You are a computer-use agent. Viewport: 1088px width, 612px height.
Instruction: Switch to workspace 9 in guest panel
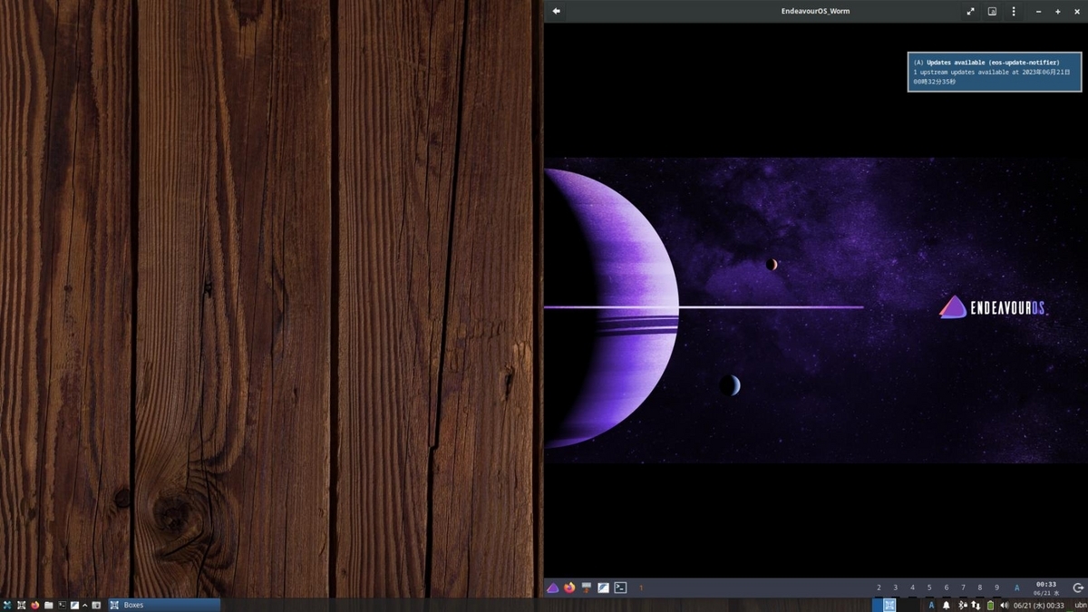click(996, 588)
